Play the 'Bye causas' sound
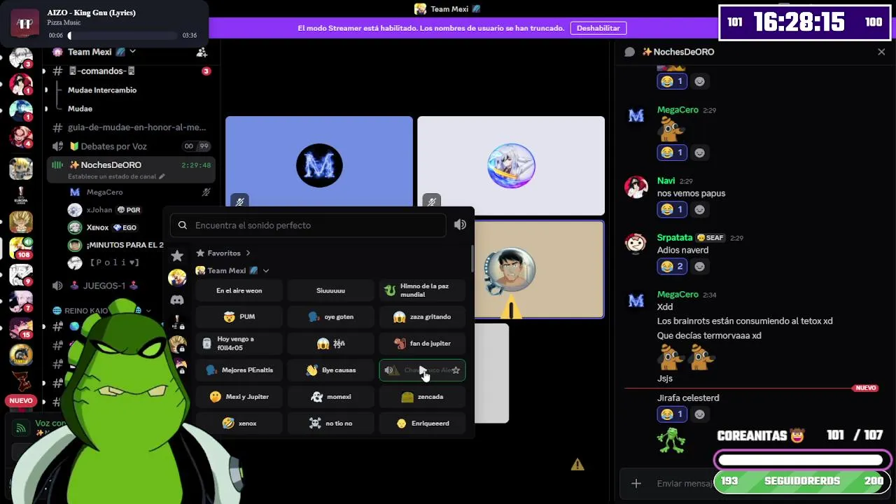 pos(330,370)
